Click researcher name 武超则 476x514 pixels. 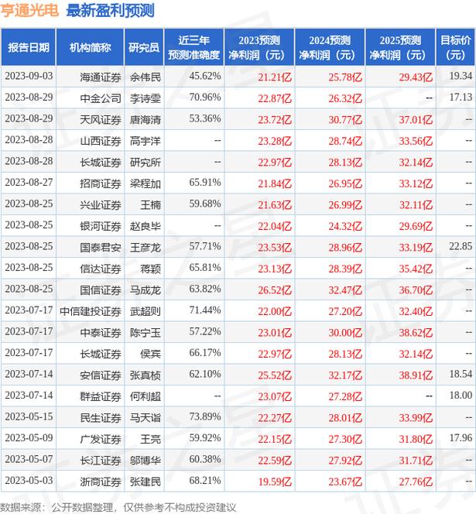point(146,312)
